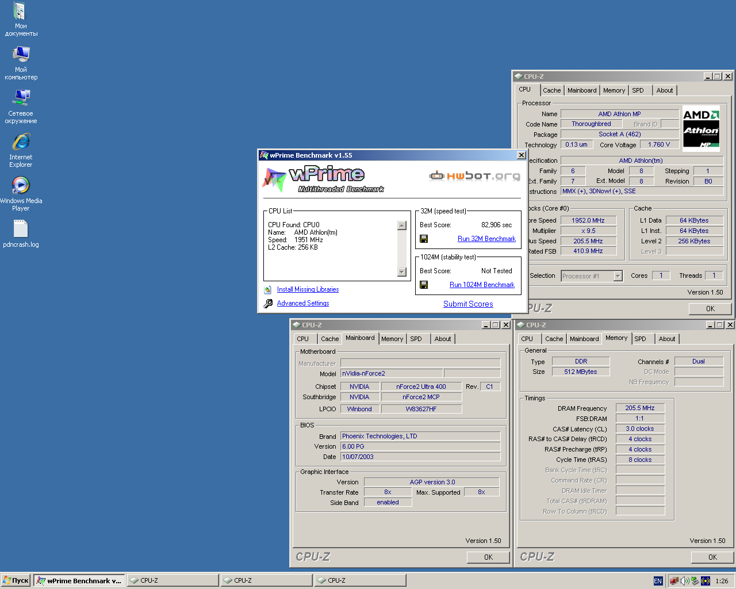Viewport: 736px width, 589px height.
Task: Open the Processor #1 selection dropdown
Action: click(618, 276)
